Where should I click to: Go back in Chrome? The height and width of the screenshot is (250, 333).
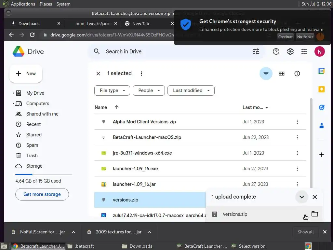[x=11, y=35]
